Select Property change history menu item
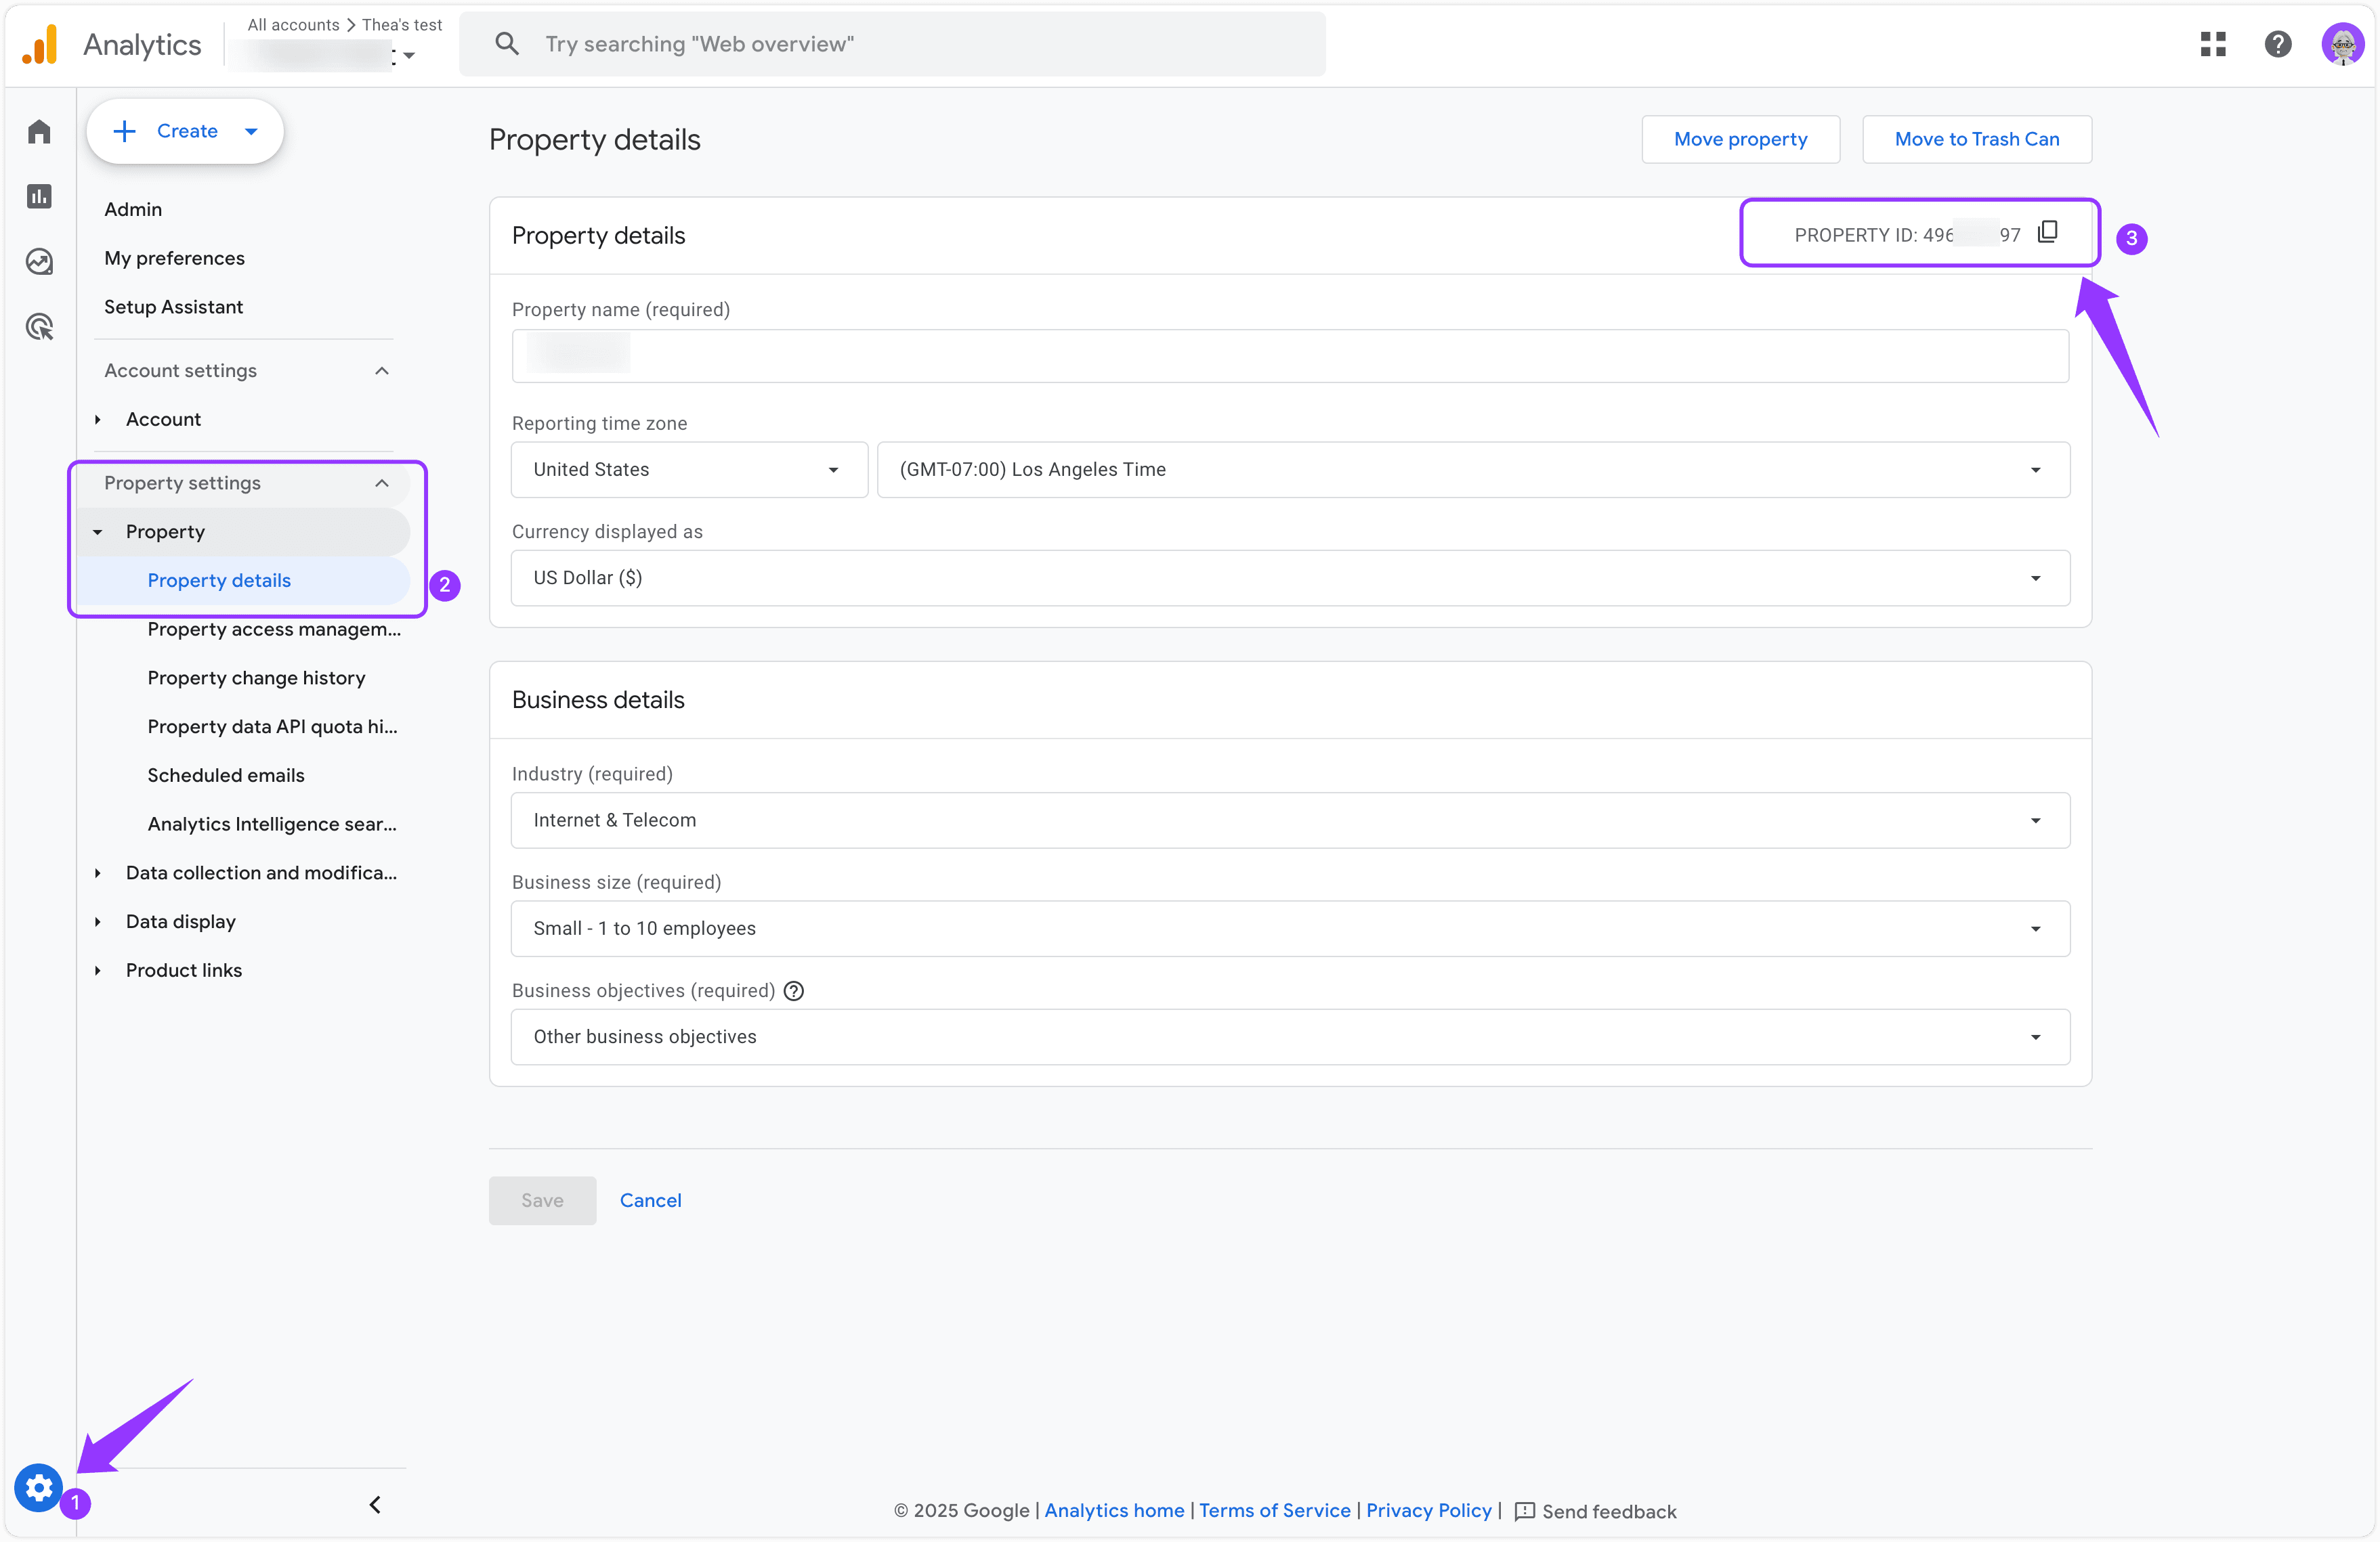2380x1542 pixels. [256, 678]
